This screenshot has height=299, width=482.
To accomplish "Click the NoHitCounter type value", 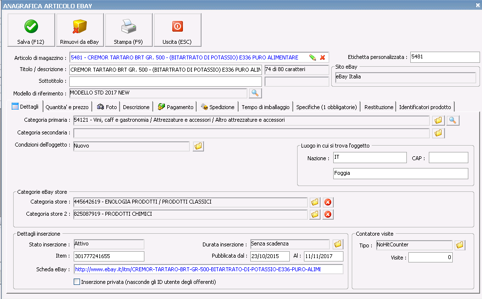I will pos(414,245).
